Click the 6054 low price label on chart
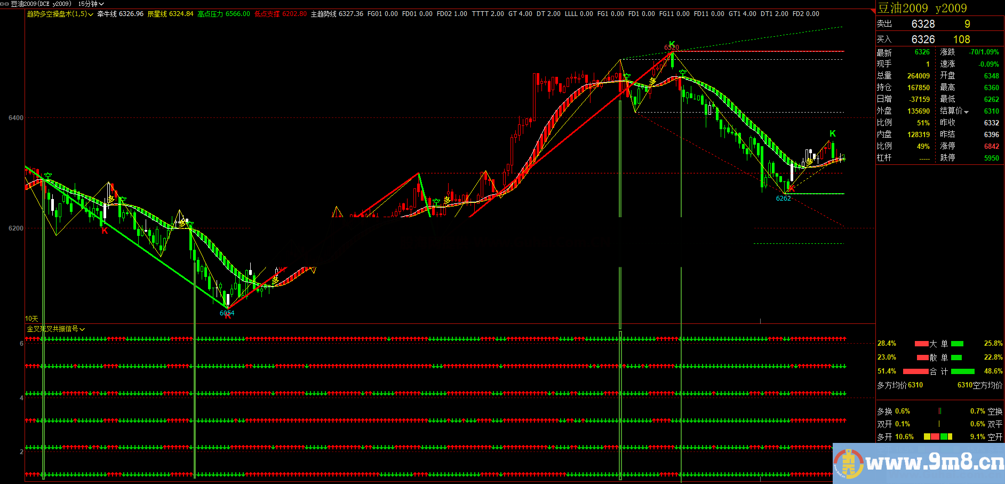Screen dimensions: 1005x484 click(x=228, y=313)
